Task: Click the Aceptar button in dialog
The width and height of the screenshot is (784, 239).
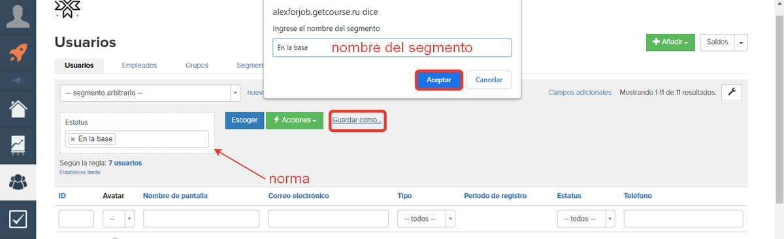Action: (x=439, y=80)
